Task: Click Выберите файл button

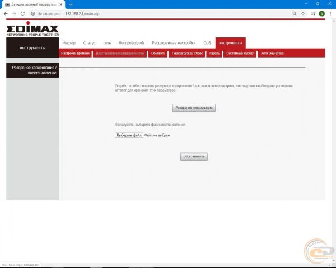Action: click(x=129, y=135)
